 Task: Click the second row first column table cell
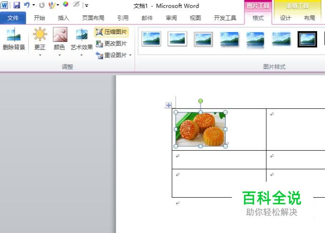(x=219, y=160)
